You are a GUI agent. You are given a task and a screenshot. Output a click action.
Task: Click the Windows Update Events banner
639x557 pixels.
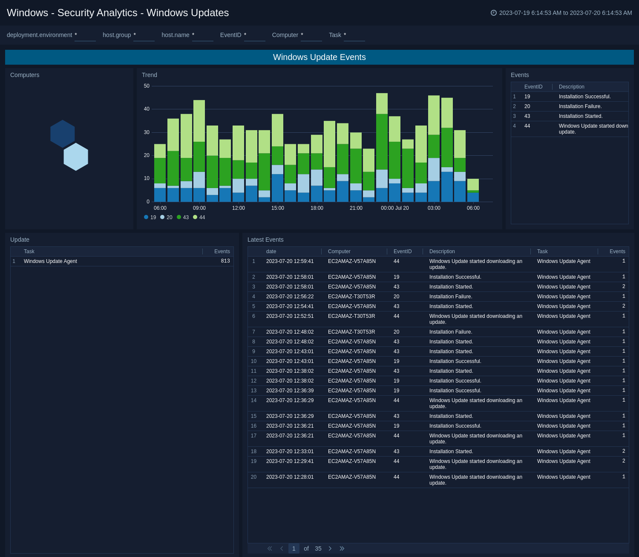(x=319, y=57)
